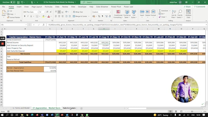The width and height of the screenshot is (208, 117).
Task: Expand formula bar chevron
Action: click(x=206, y=25)
